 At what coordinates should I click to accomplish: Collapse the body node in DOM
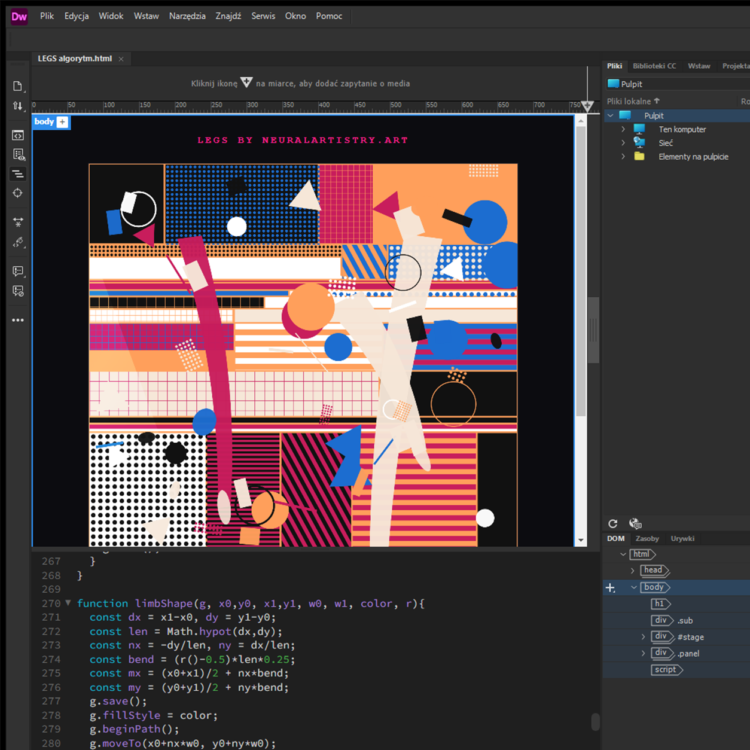tap(634, 587)
